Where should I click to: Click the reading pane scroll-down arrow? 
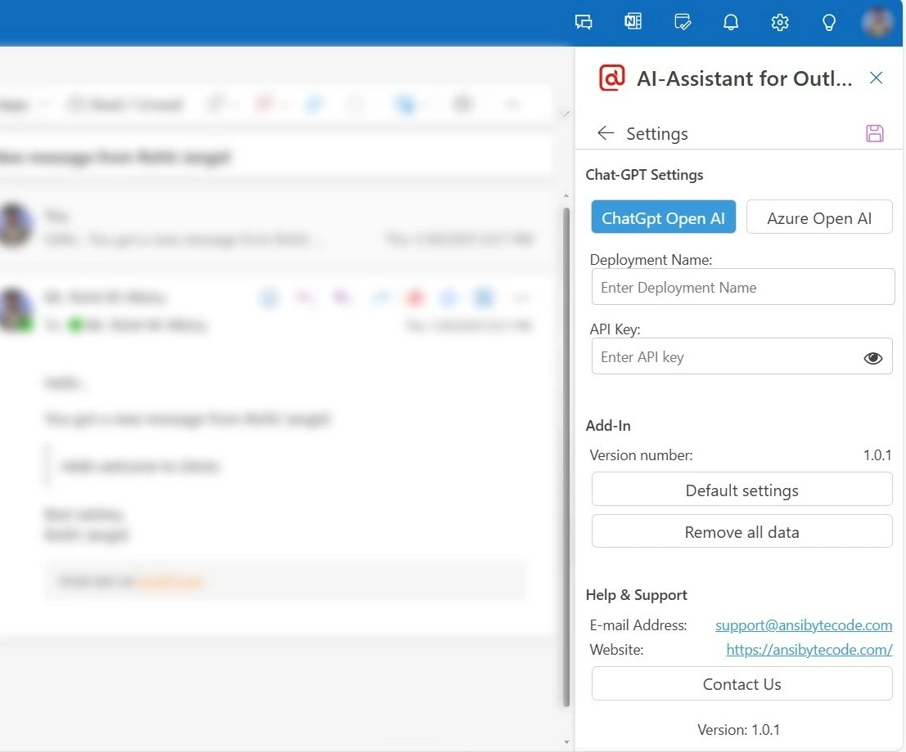pyautogui.click(x=566, y=742)
